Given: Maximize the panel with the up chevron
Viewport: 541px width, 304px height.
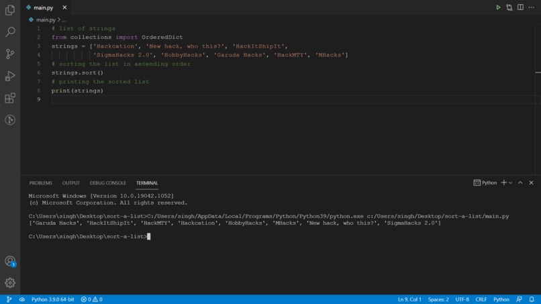Looking at the screenshot, I should (x=520, y=183).
